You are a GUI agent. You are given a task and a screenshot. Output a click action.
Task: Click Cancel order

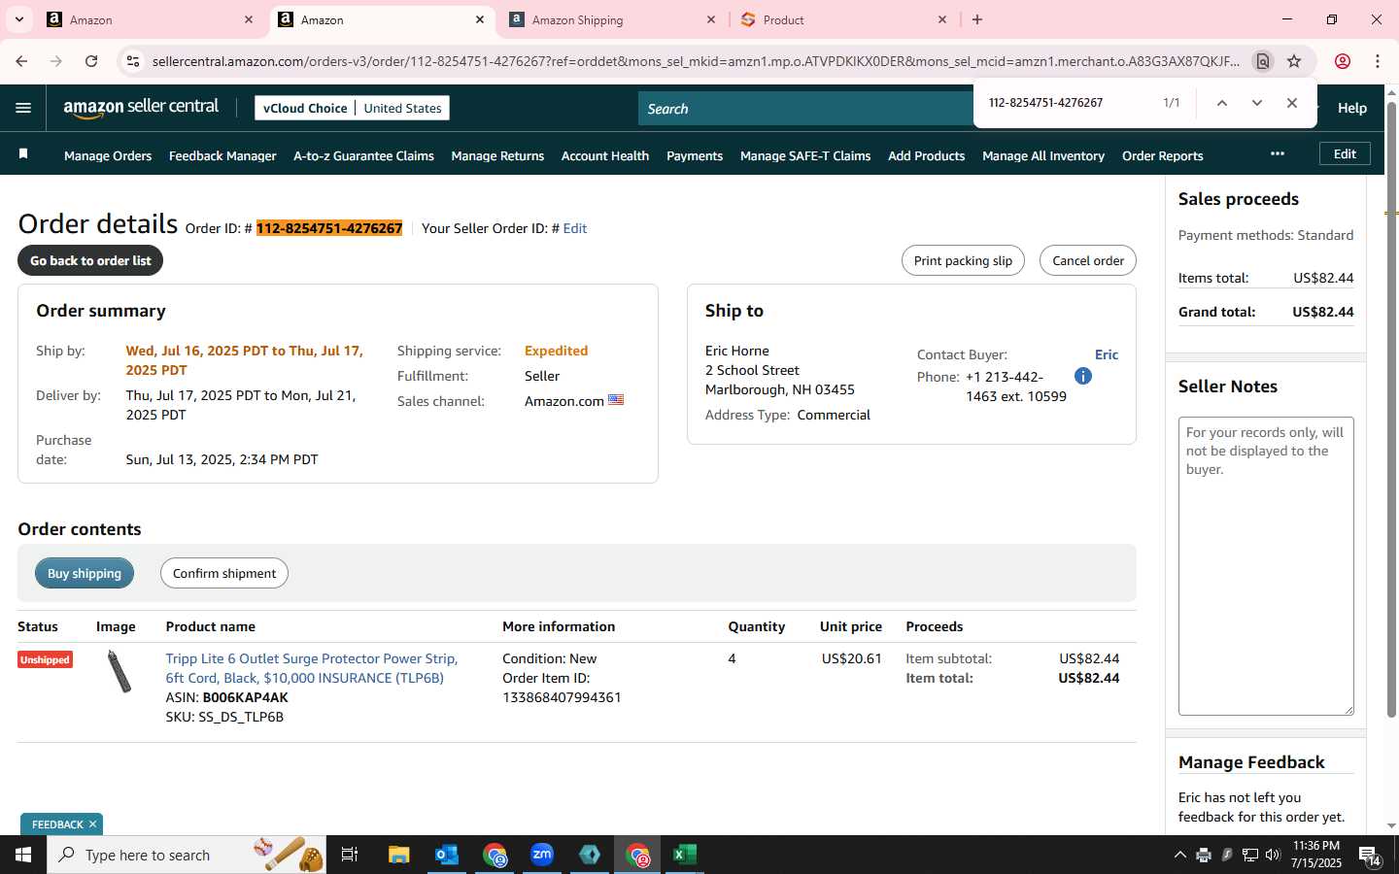(x=1088, y=260)
